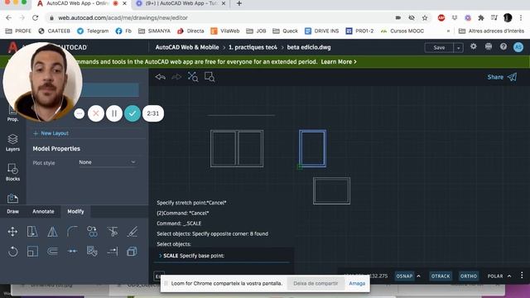Toggle OSNAP in status bar
530x298 pixels.
click(x=404, y=276)
